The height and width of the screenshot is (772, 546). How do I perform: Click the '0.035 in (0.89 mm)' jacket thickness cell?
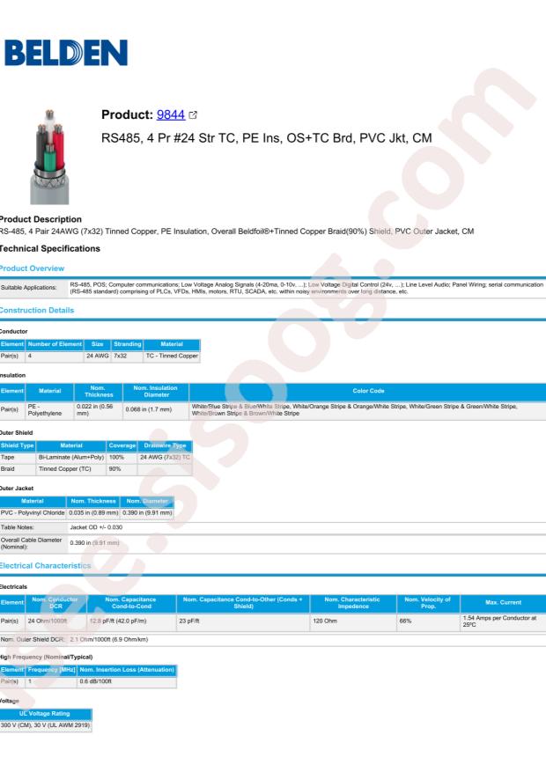93,513
